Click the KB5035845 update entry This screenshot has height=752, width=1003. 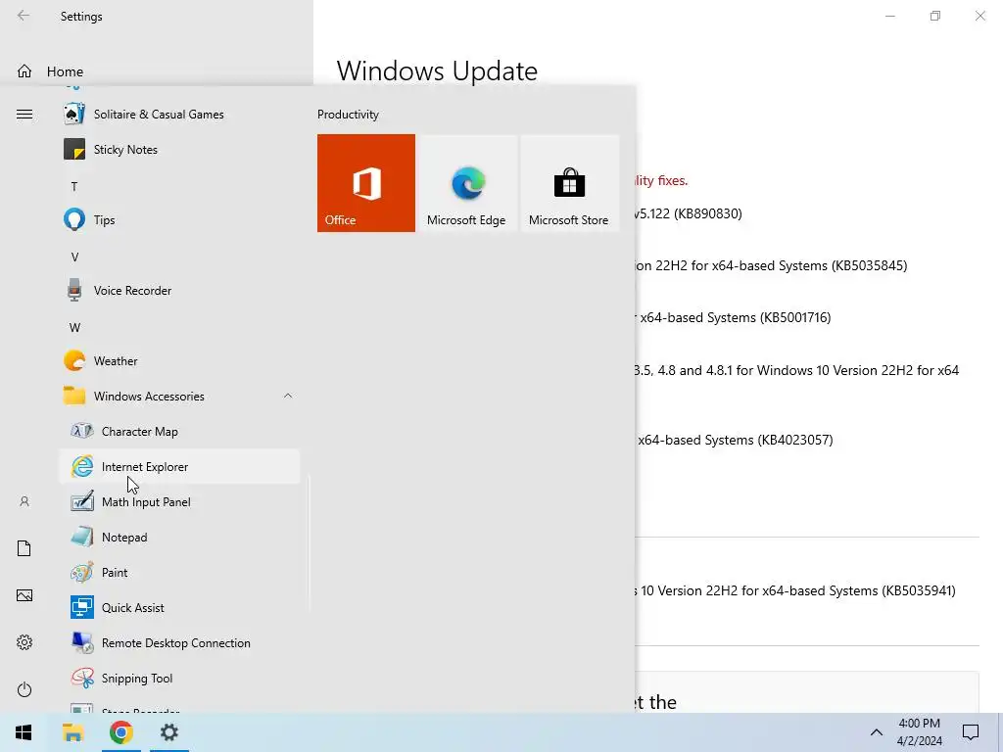pyautogui.click(x=771, y=265)
